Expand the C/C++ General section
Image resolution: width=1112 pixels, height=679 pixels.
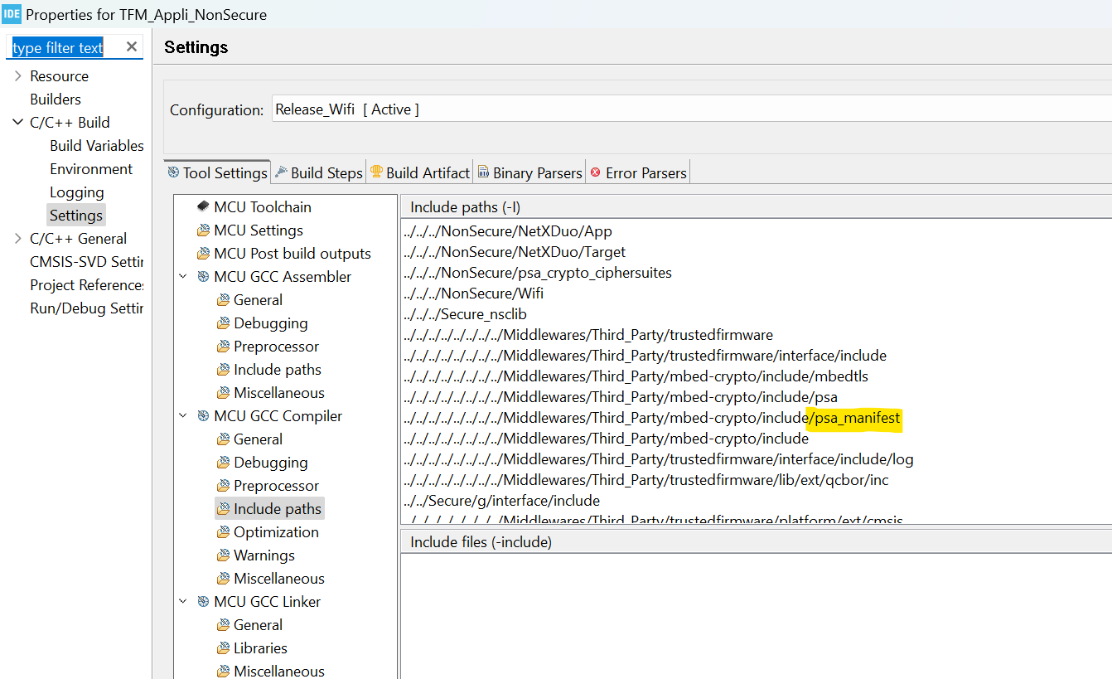pos(18,238)
